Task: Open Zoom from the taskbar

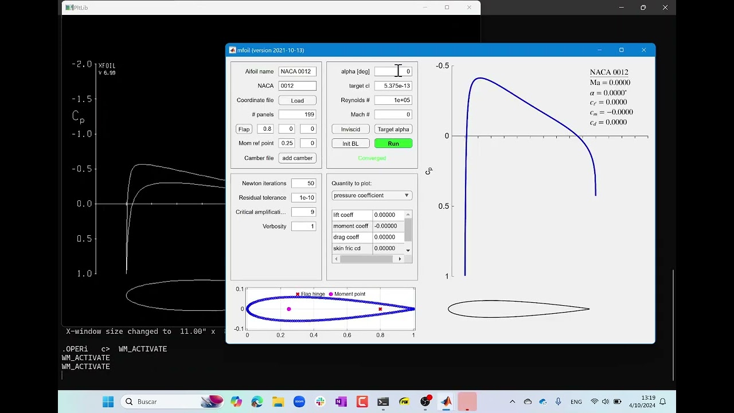Action: click(299, 402)
